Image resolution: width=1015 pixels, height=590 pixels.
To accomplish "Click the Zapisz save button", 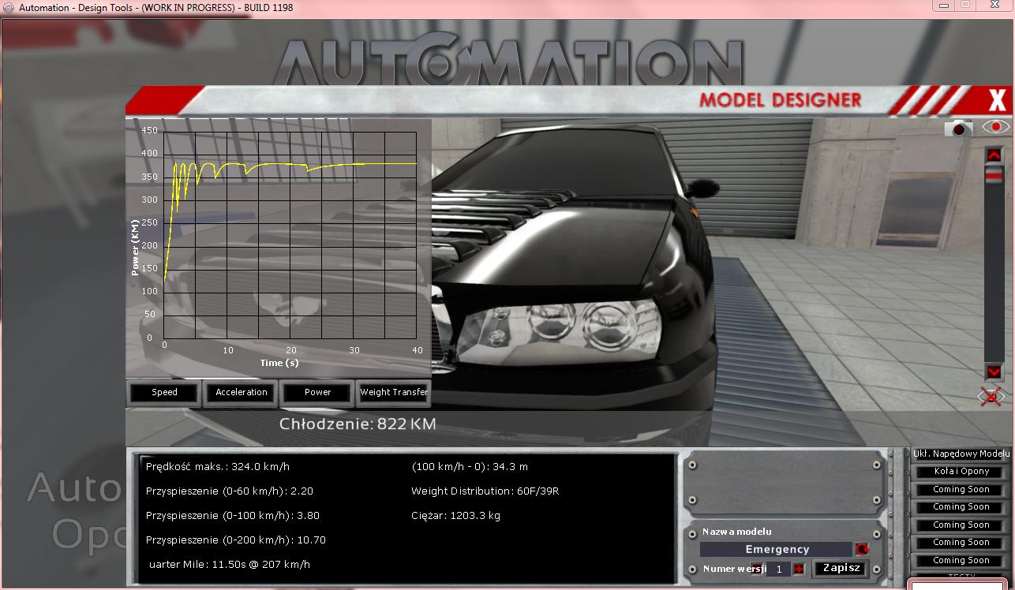I will (x=840, y=568).
